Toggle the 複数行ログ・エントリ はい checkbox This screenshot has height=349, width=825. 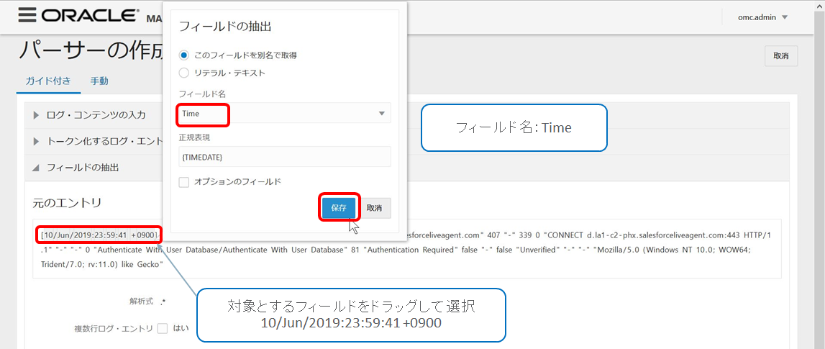pyautogui.click(x=163, y=328)
